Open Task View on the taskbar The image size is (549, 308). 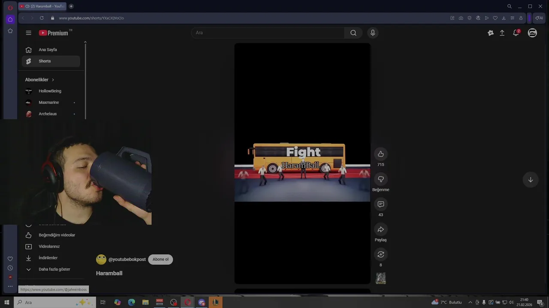[x=103, y=302]
